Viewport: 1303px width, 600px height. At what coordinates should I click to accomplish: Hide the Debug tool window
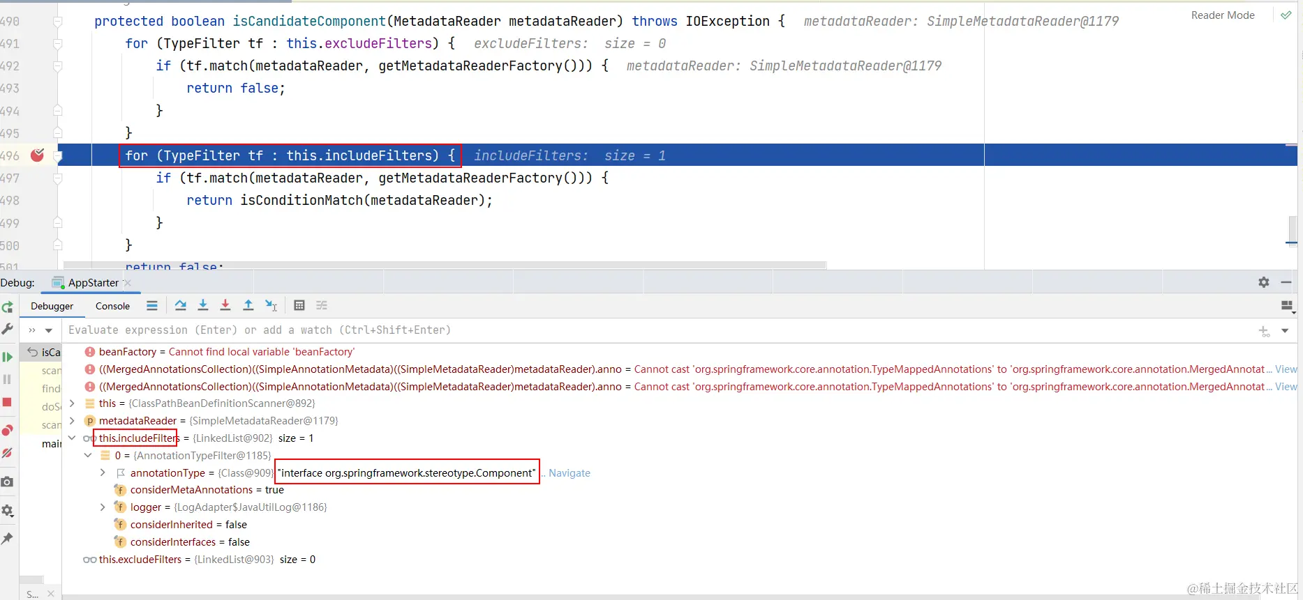pos(1286,282)
